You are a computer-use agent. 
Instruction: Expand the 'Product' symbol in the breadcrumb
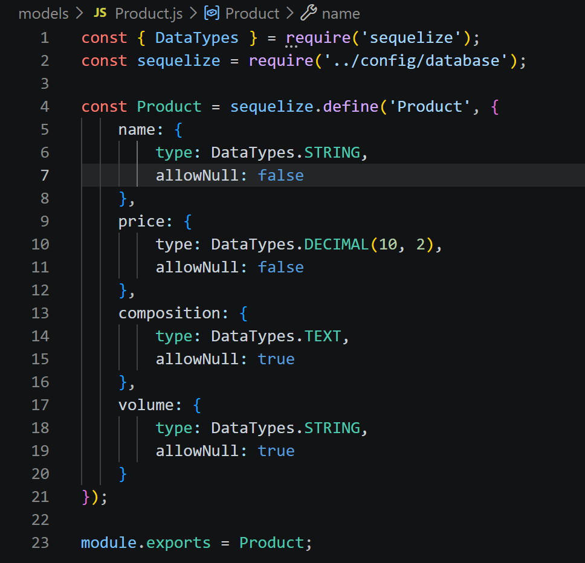[x=251, y=13]
